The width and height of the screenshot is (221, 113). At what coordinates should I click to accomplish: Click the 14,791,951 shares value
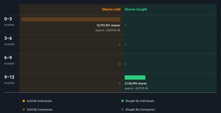point(108,25)
